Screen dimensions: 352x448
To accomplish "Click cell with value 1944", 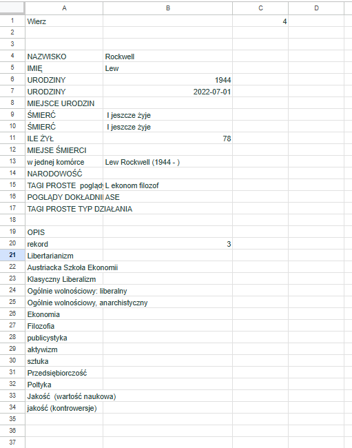I will (168, 80).
